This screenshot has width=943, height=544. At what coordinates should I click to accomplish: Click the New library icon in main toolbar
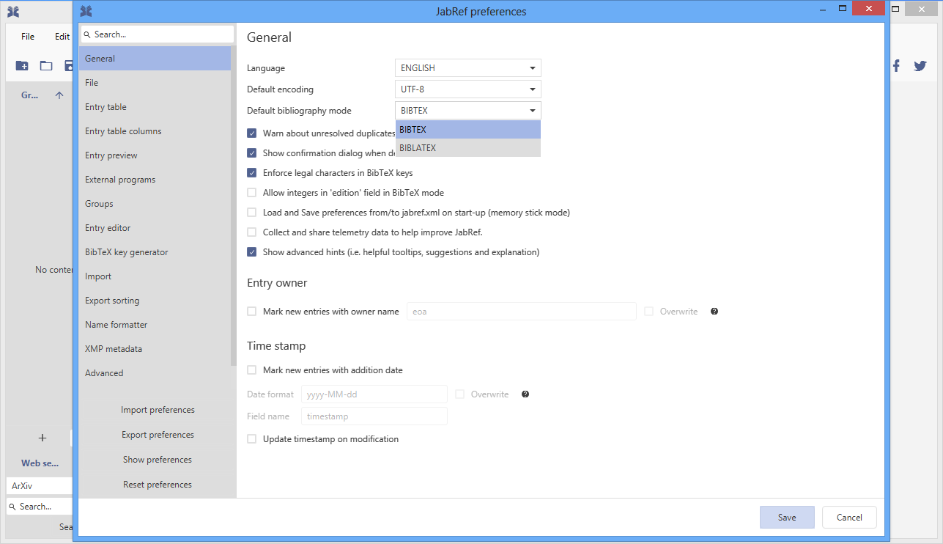[x=22, y=66]
